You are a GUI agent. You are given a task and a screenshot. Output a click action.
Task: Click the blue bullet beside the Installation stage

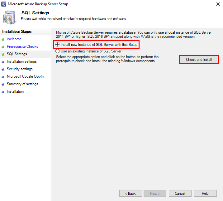[x=3, y=92]
